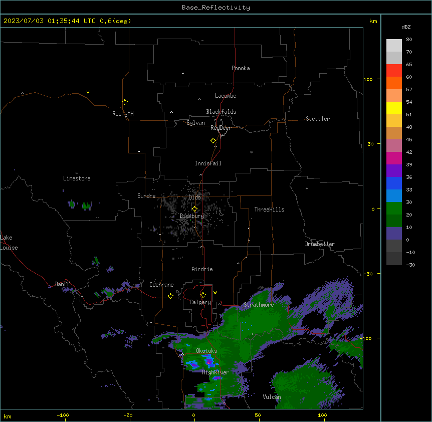Click the dBZ legend heading
The height and width of the screenshot is (422, 432).
(406, 27)
